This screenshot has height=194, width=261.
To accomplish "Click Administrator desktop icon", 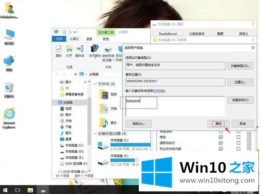I will 9,10.
